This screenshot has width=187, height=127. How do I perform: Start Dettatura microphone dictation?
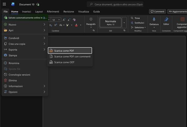pos(154,22)
